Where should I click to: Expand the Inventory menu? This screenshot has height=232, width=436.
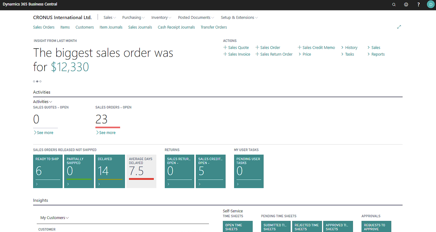pyautogui.click(x=161, y=18)
